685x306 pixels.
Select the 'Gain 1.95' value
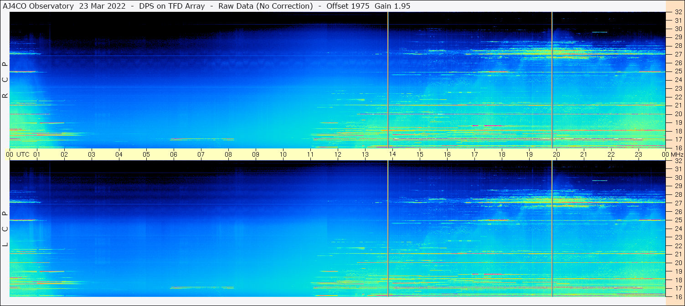pyautogui.click(x=392, y=6)
